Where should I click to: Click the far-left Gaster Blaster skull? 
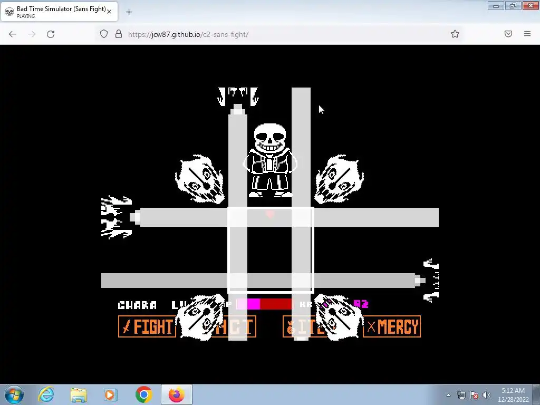pos(117,217)
